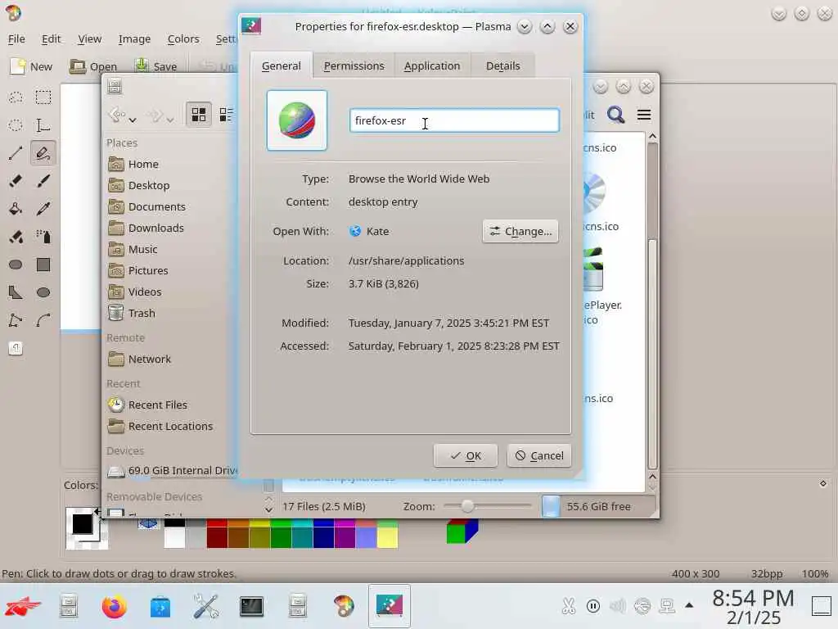Click OK in the Properties dialog

coord(466,455)
